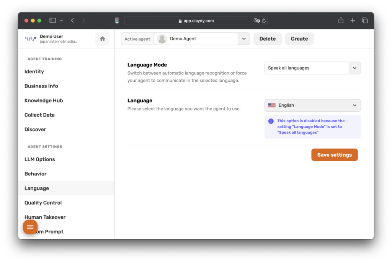Click the Claydy wave logo

click(x=30, y=39)
